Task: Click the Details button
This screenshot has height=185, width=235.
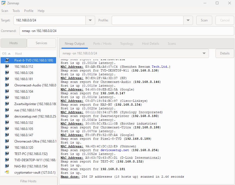Action: click(225, 53)
